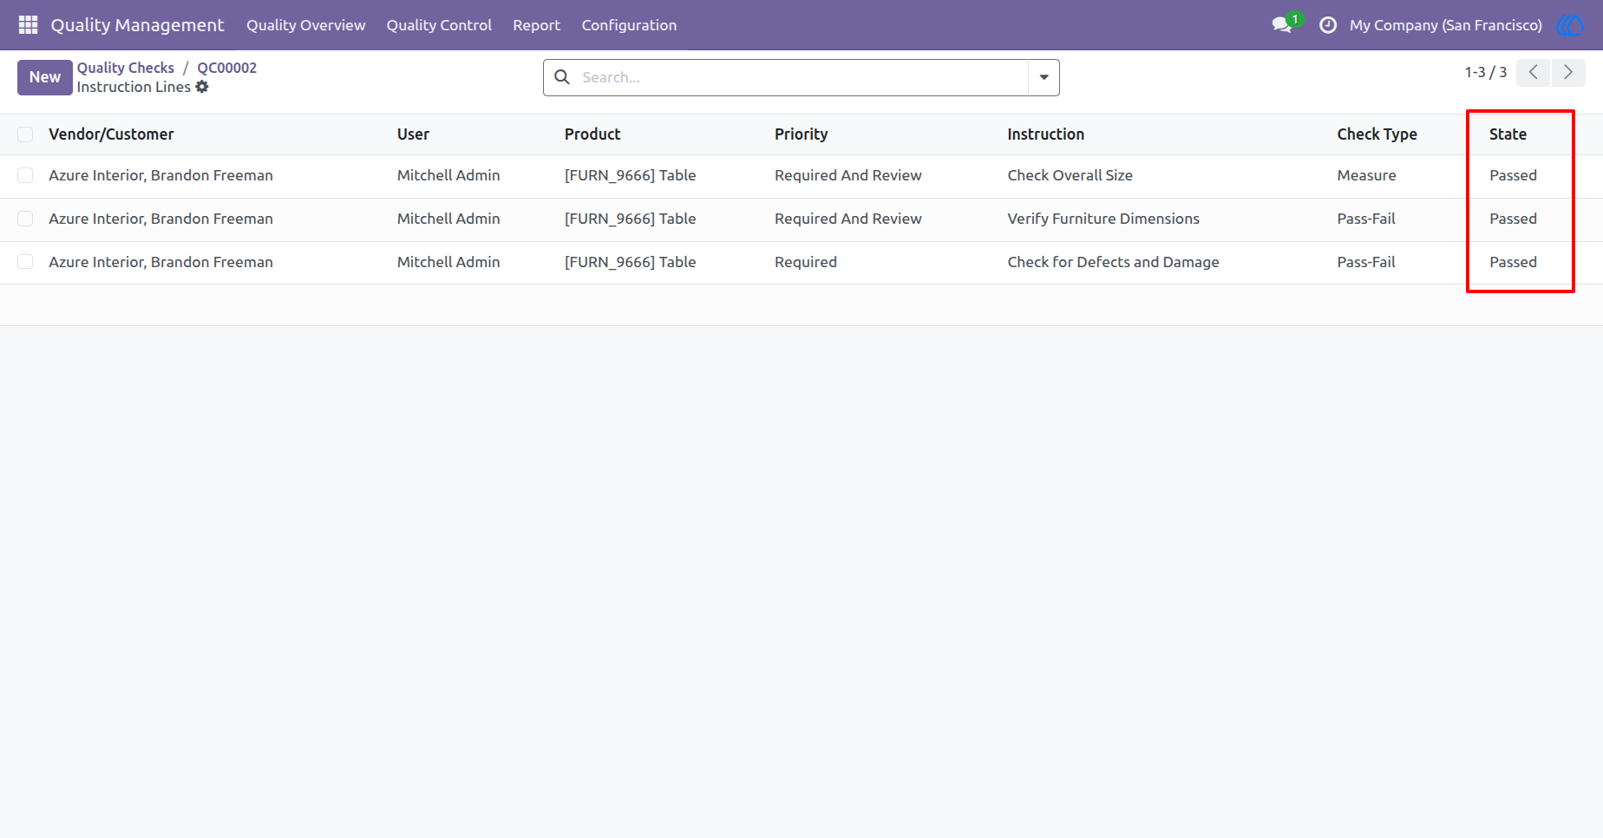The image size is (1603, 838).
Task: Sort by Priority column header
Action: (x=801, y=134)
